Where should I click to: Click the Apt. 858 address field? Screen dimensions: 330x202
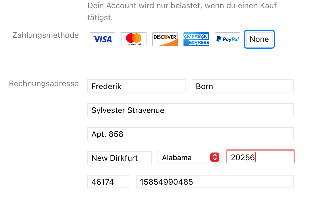(190, 134)
